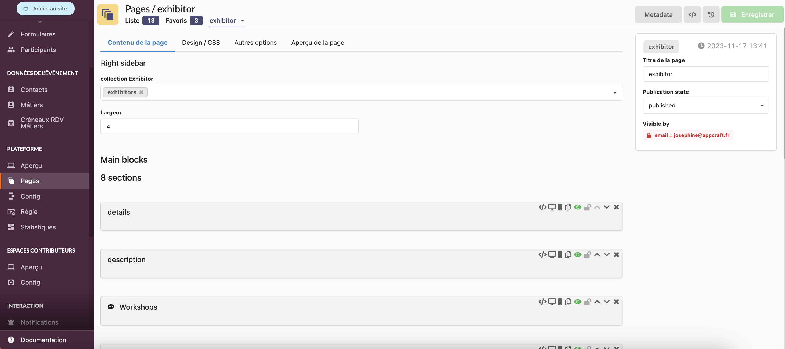The image size is (785, 349).
Task: Open page code view in top toolbar
Action: tap(692, 14)
